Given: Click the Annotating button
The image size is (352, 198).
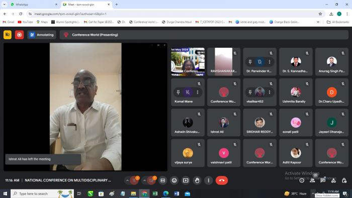Looking at the screenshot, I should 42,35.
